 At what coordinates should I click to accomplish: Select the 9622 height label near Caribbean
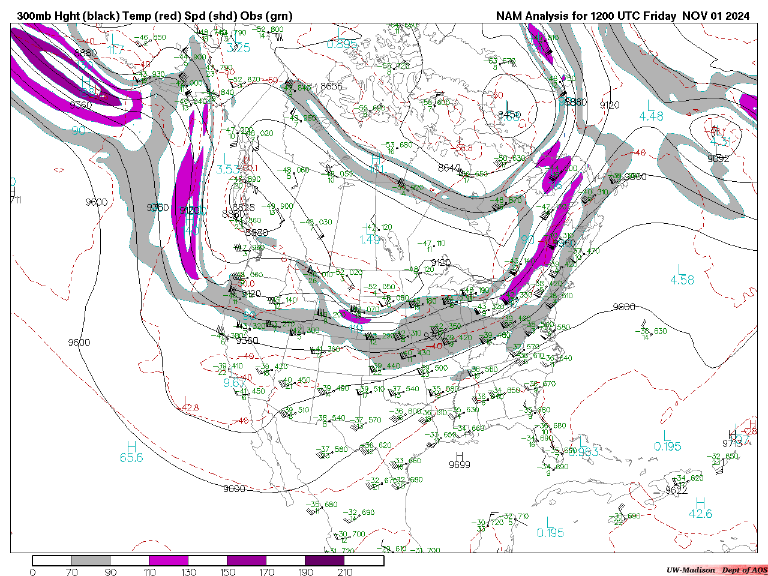click(676, 490)
